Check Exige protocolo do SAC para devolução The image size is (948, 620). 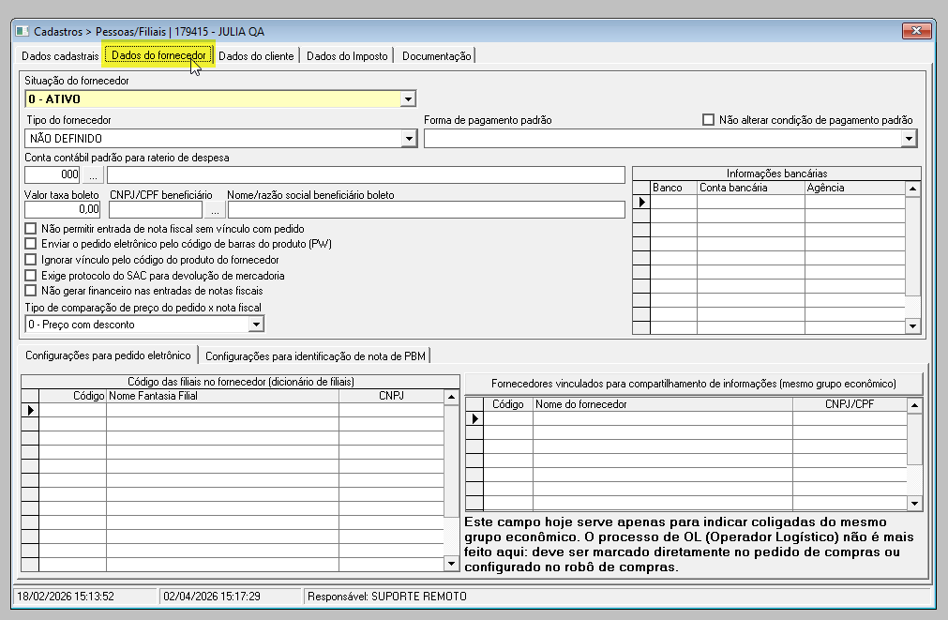click(30, 275)
